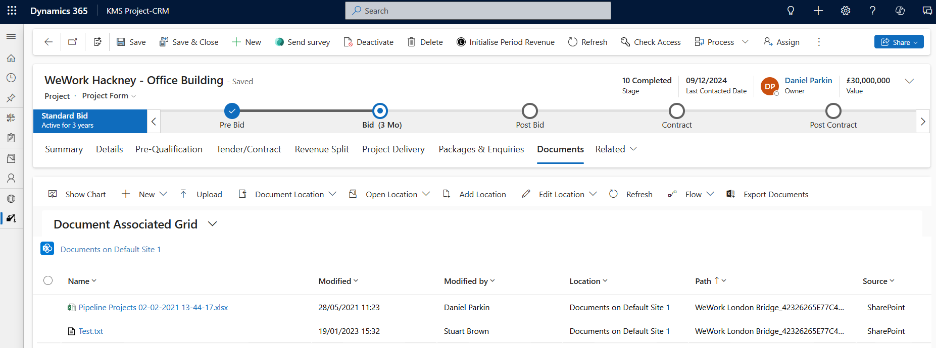This screenshot has width=936, height=348.
Task: Go to Home in the left sidebar
Action: [11, 58]
